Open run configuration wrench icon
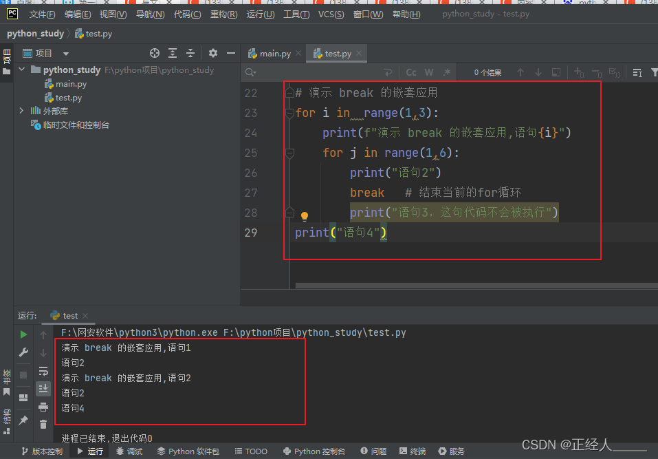This screenshot has width=658, height=459. (23, 352)
